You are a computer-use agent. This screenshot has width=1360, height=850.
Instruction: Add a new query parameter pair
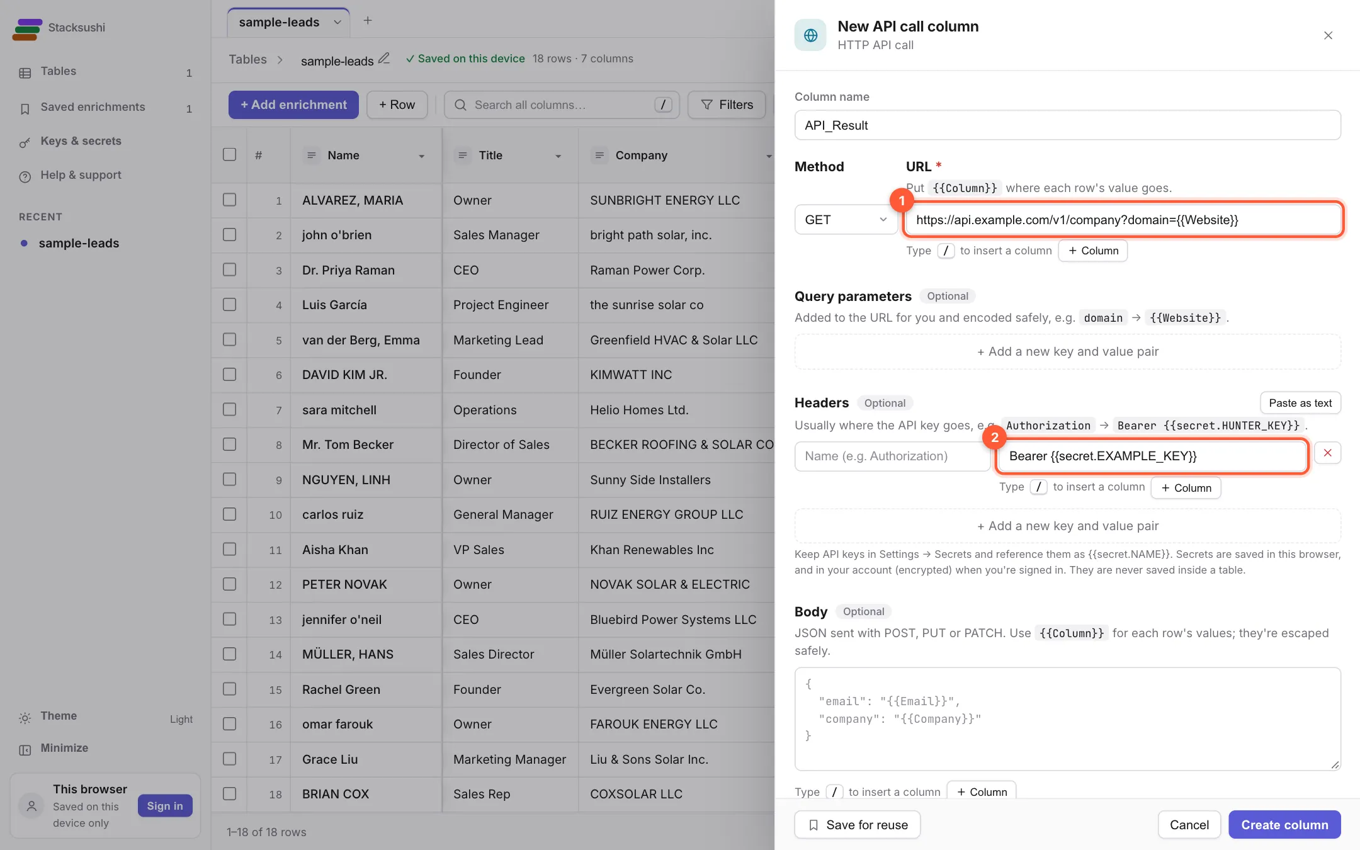(x=1068, y=351)
